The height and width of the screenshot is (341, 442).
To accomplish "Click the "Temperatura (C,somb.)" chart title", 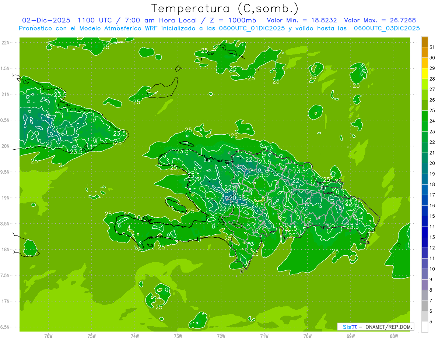I will tap(225, 8).
